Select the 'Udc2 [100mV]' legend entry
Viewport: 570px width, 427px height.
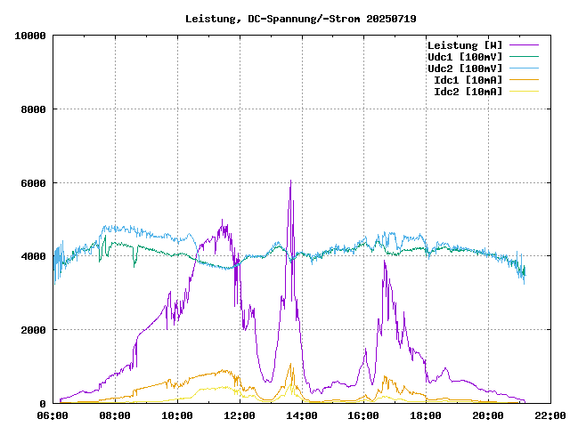coord(464,68)
